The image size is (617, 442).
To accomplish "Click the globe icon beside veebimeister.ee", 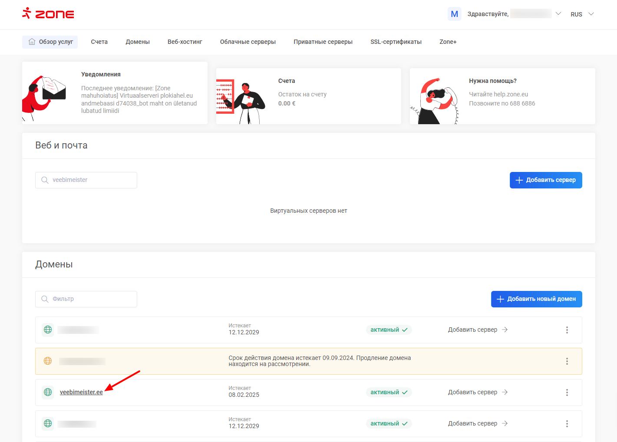I will coord(48,392).
